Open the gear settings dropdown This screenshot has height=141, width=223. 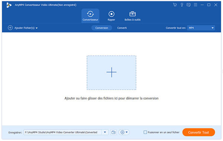click(x=124, y=132)
